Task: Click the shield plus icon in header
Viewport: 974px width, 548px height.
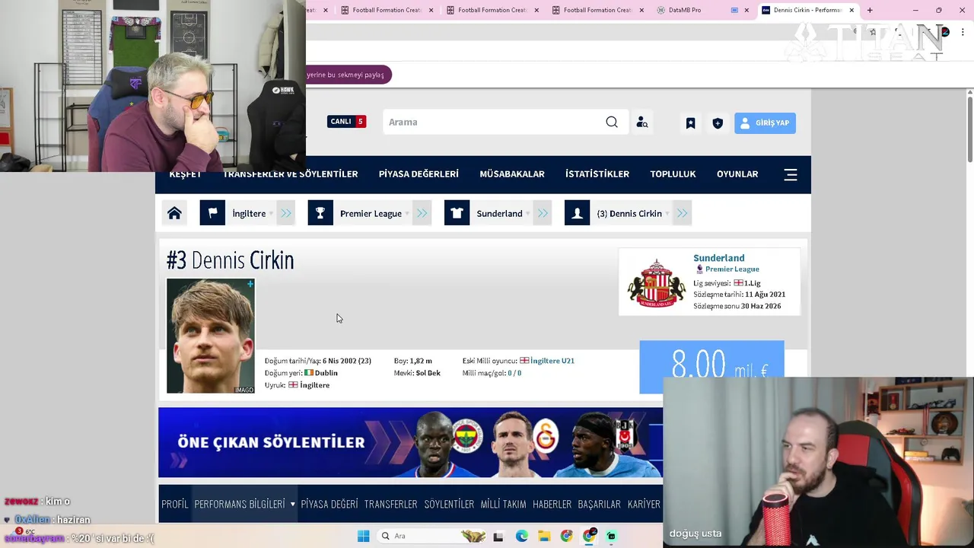Action: [x=718, y=123]
